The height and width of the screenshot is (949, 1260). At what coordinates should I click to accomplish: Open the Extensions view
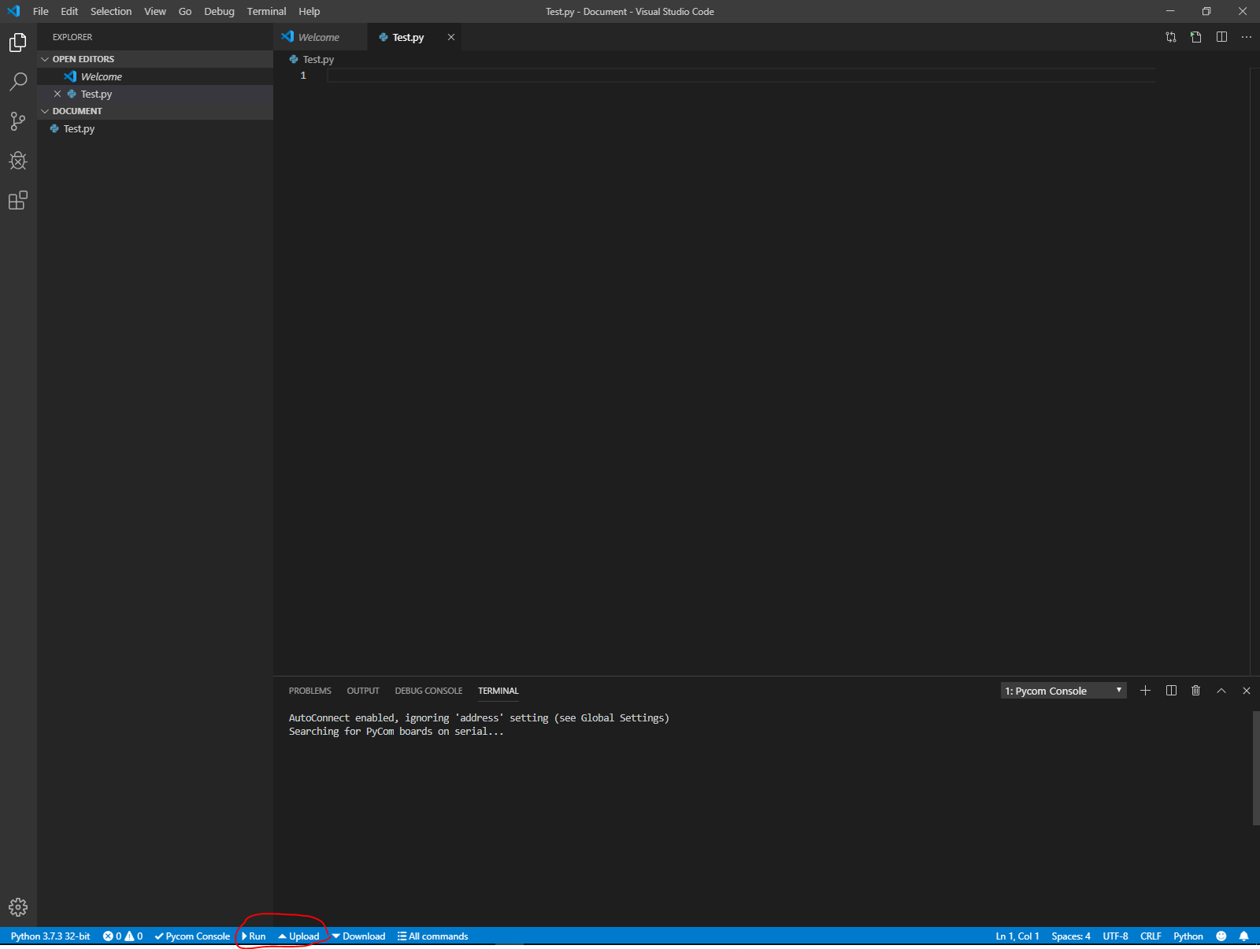click(18, 201)
